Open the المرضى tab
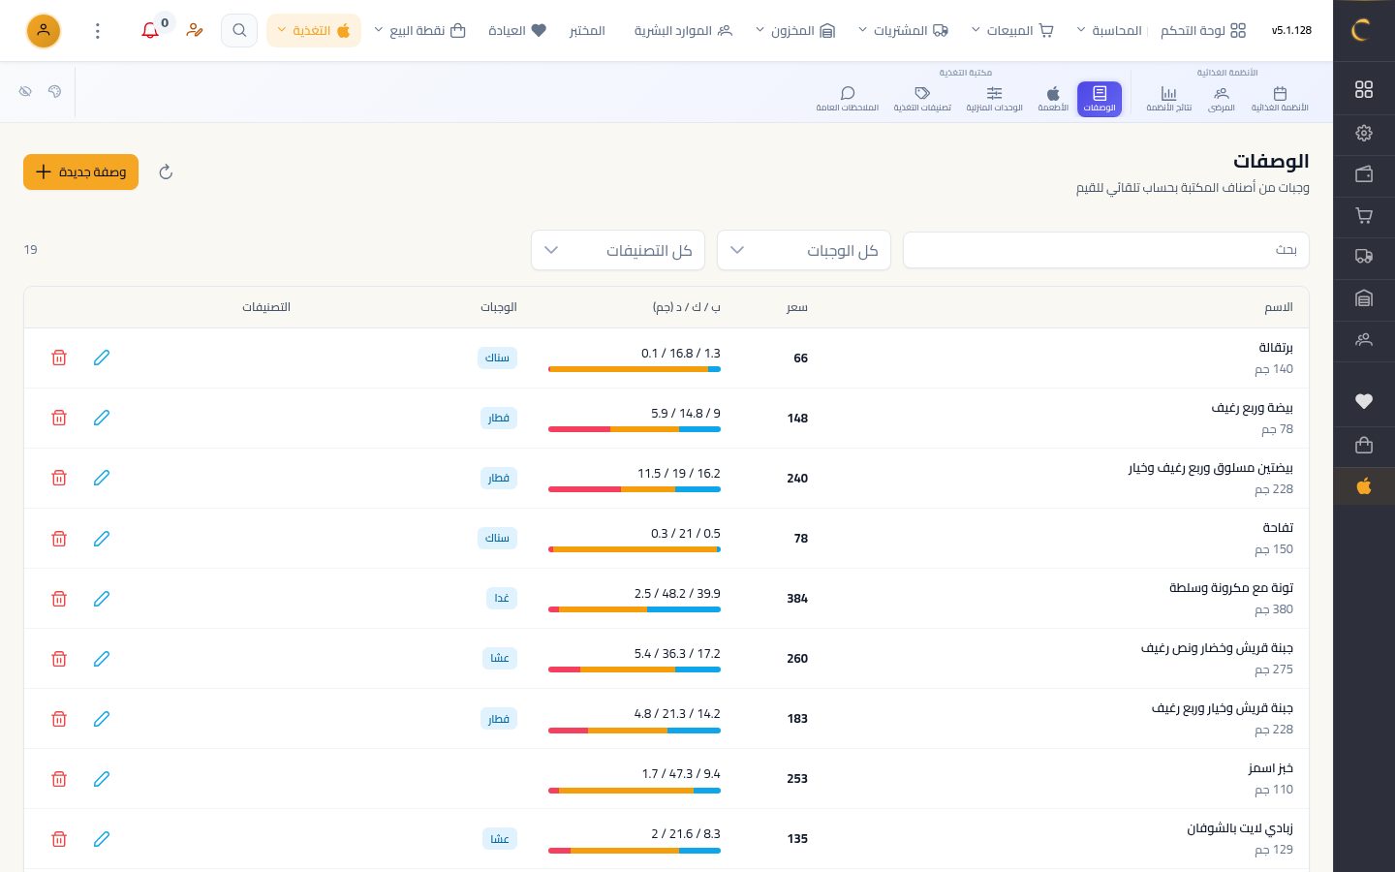Viewport: 1395px width, 872px height. click(1222, 98)
